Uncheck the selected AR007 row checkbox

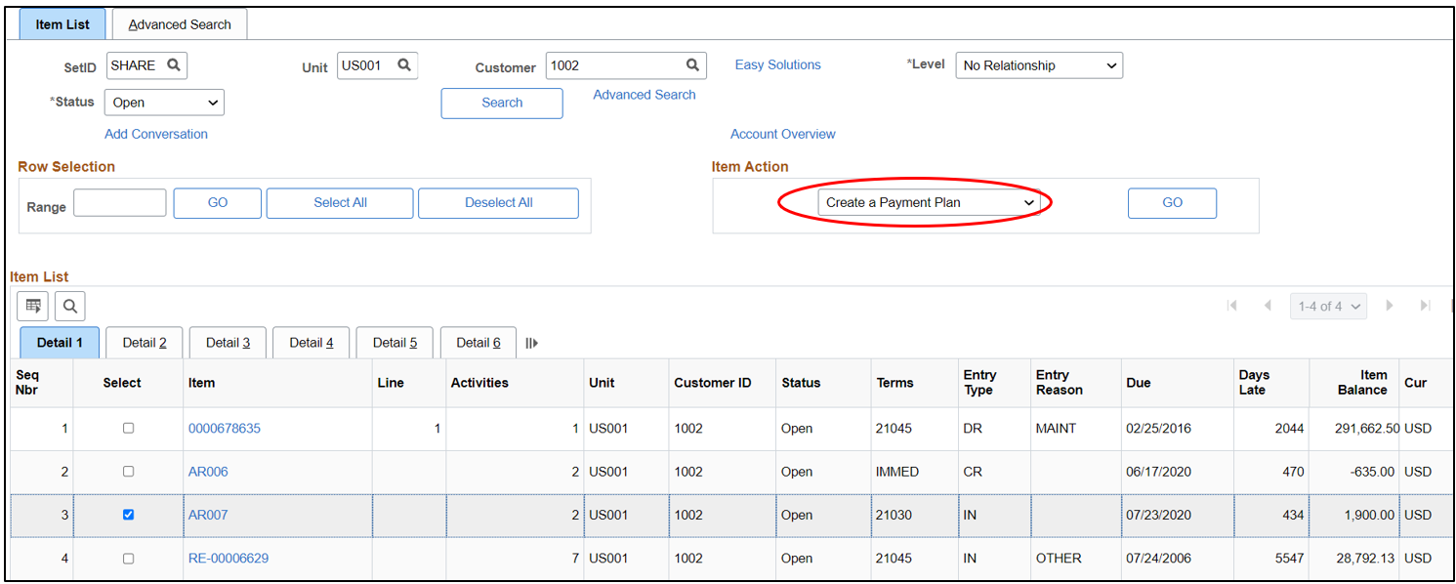tap(128, 515)
